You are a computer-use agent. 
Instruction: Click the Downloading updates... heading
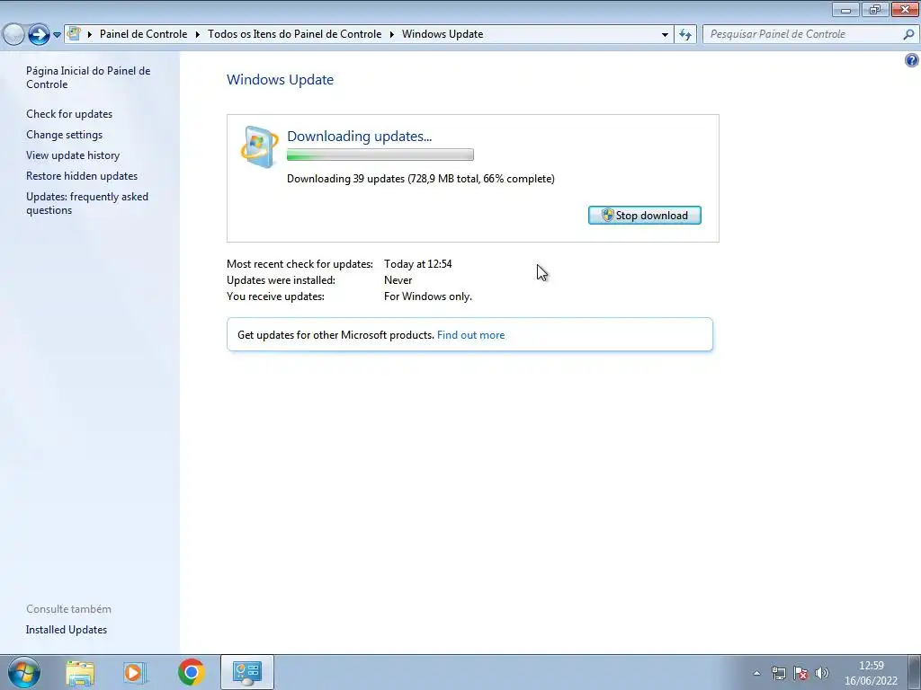(359, 137)
